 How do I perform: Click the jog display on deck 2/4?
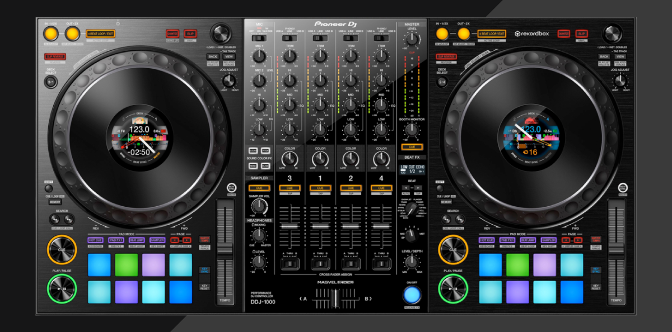[x=531, y=137]
